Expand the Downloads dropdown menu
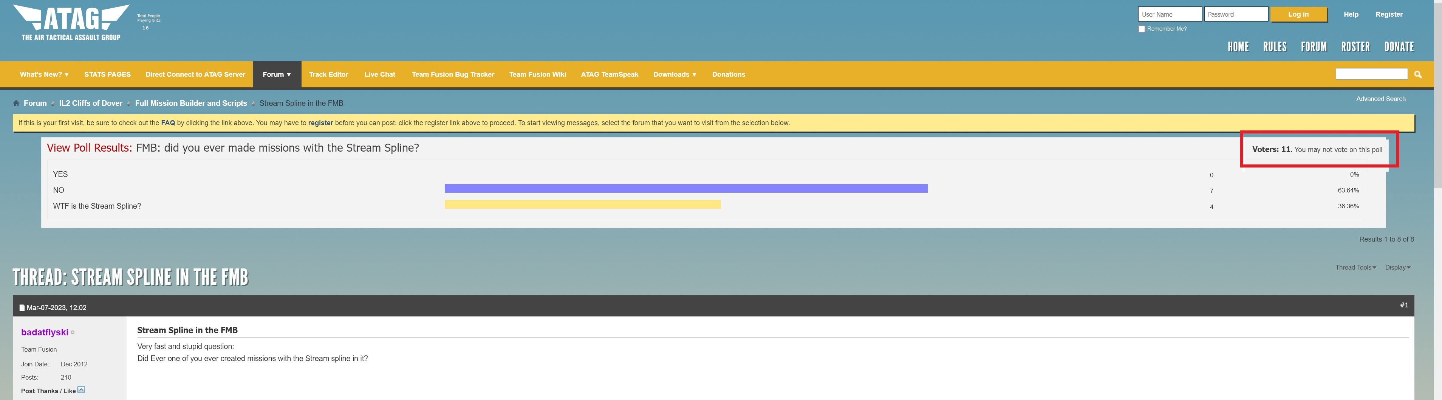Viewport: 1442px width, 400px height. point(675,74)
